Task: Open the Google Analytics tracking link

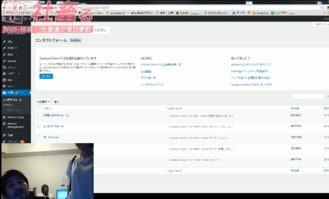Action: pyautogui.click(x=251, y=85)
